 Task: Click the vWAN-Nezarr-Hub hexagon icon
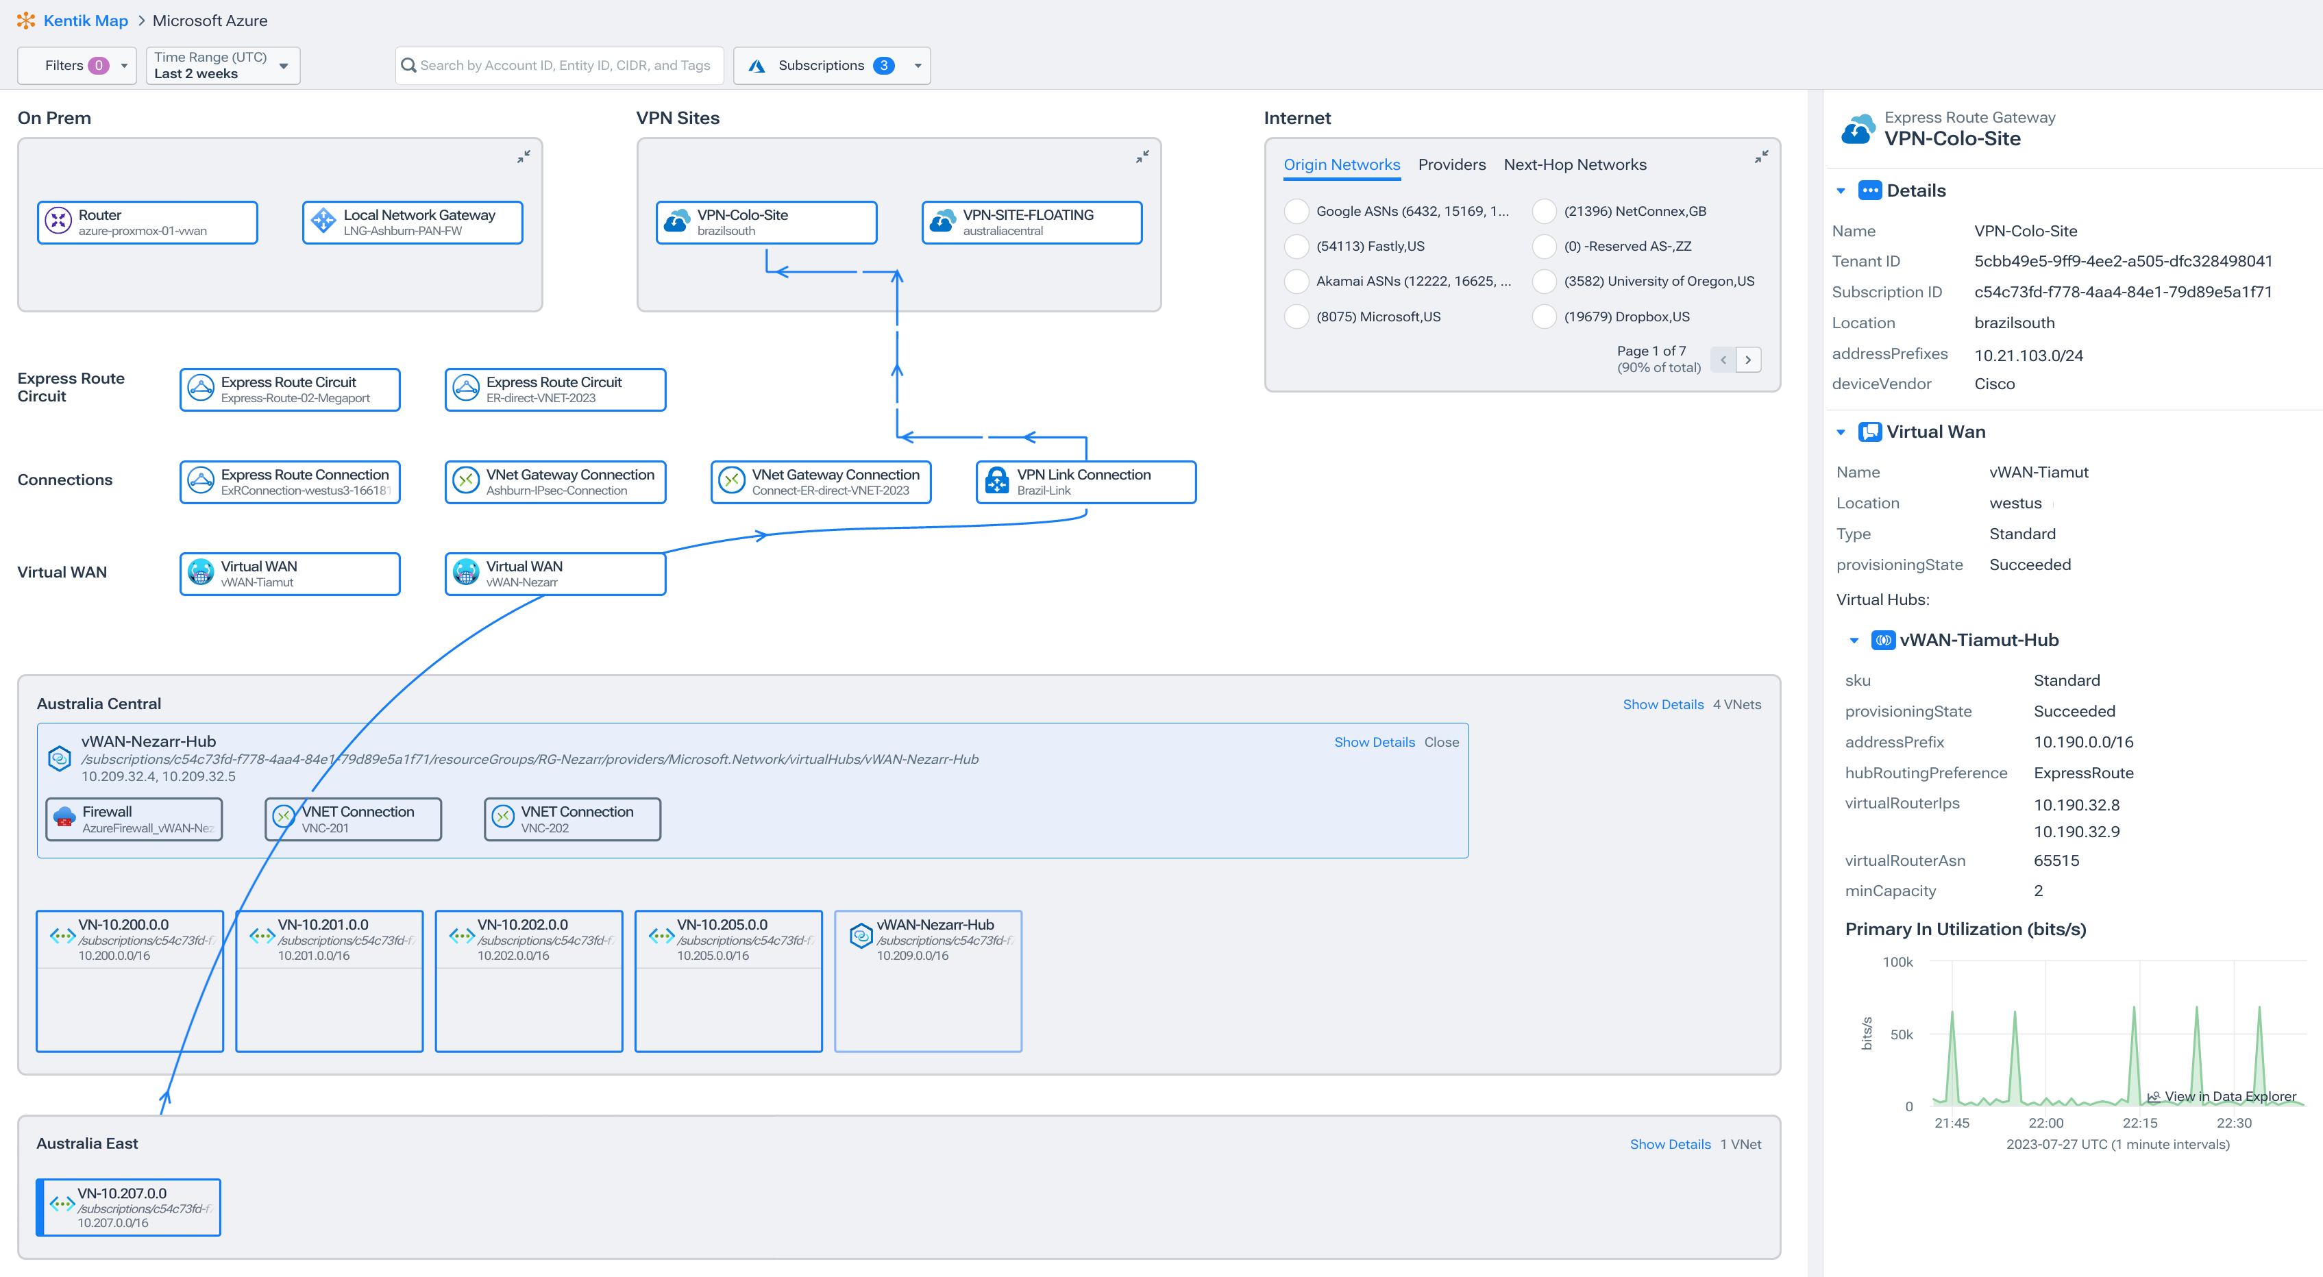pyautogui.click(x=59, y=758)
